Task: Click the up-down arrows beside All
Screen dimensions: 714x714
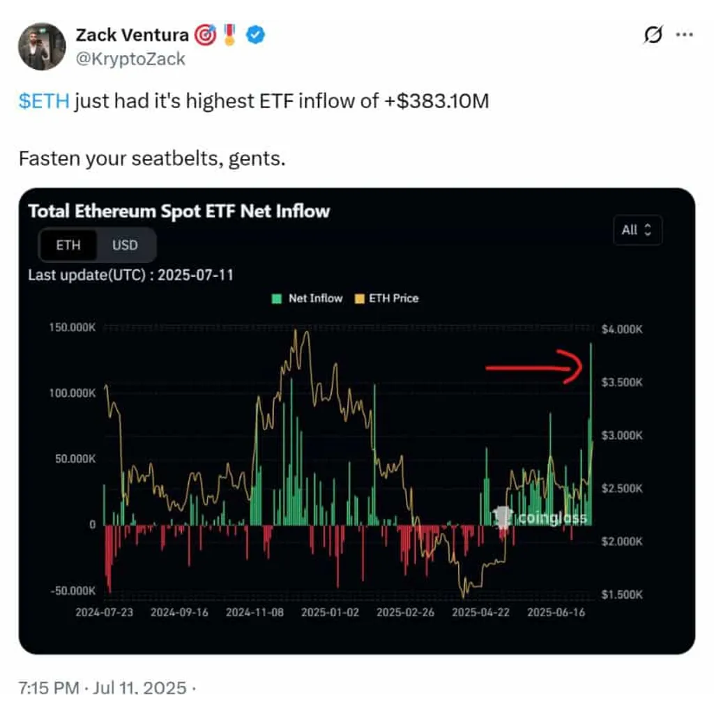Action: click(648, 230)
